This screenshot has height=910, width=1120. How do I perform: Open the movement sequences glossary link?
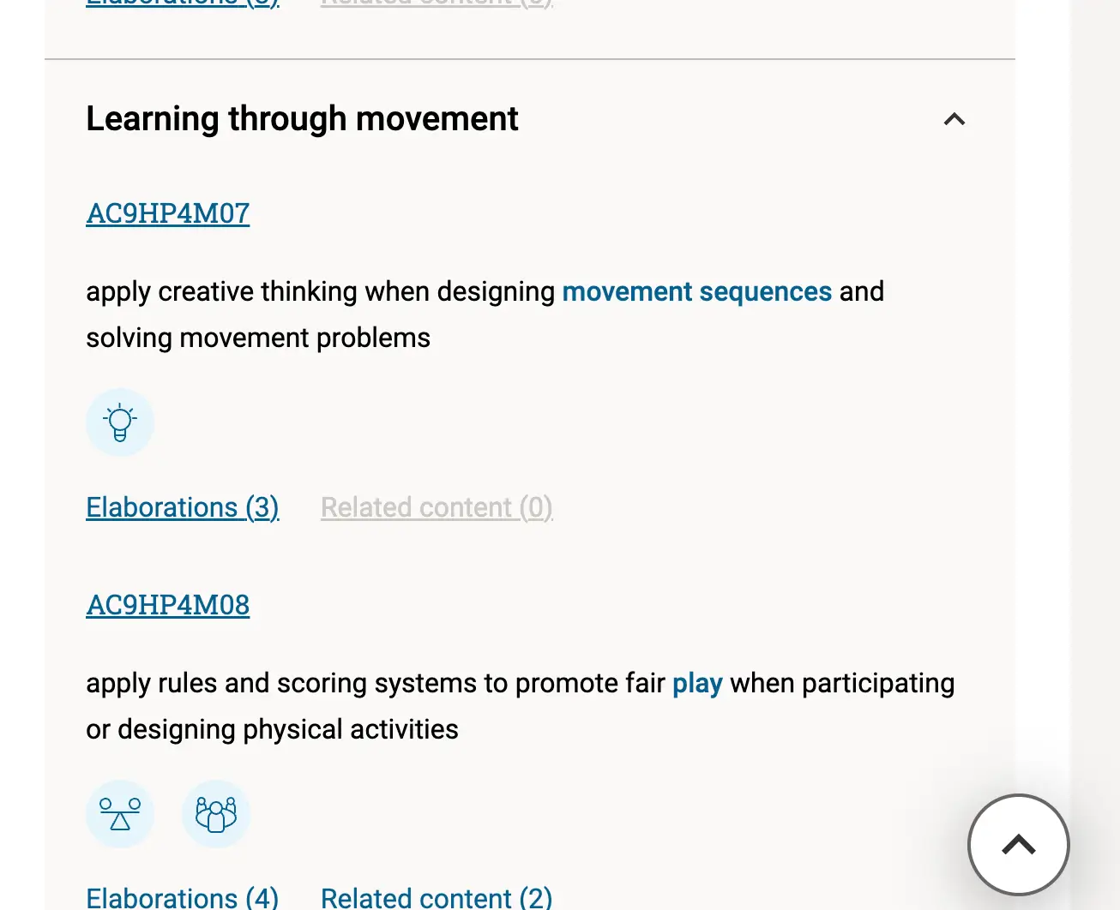pyautogui.click(x=696, y=292)
